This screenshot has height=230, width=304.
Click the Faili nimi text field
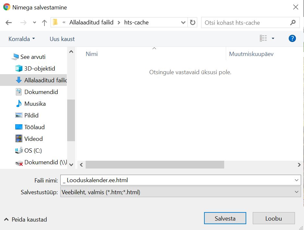177,180
